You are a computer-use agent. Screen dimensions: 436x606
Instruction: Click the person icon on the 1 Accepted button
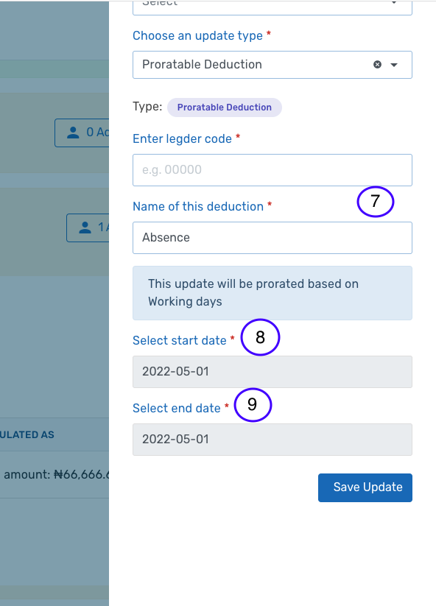(88, 228)
